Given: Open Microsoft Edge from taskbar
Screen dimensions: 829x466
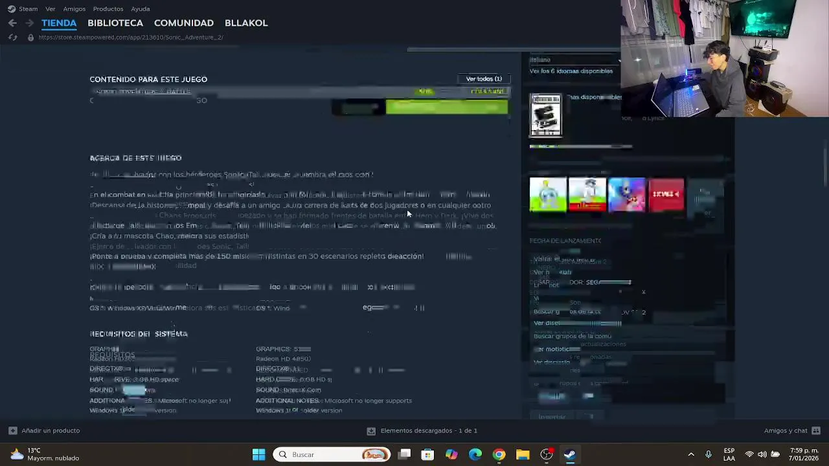Looking at the screenshot, I should click(x=475, y=454).
